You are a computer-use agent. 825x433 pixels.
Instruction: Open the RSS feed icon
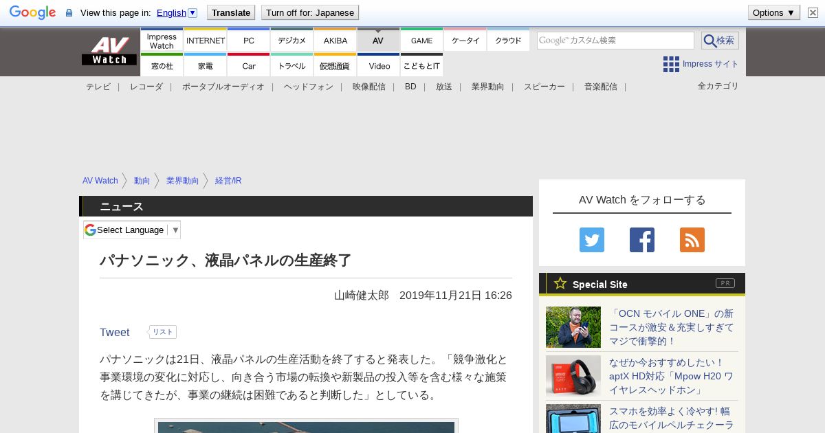click(692, 240)
